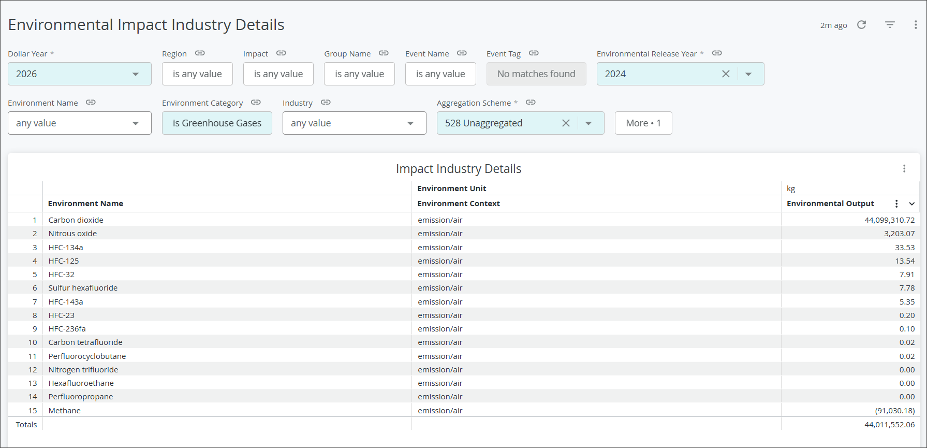The width and height of the screenshot is (927, 448).
Task: Open the Impact Industry Details tile menu
Action: (904, 169)
